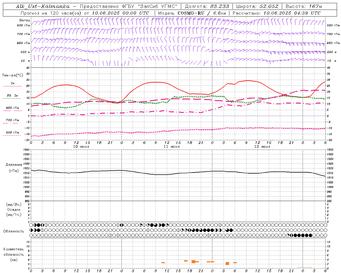
Task: Click the "Конвективн." convective cloud label
Action: click(x=14, y=249)
